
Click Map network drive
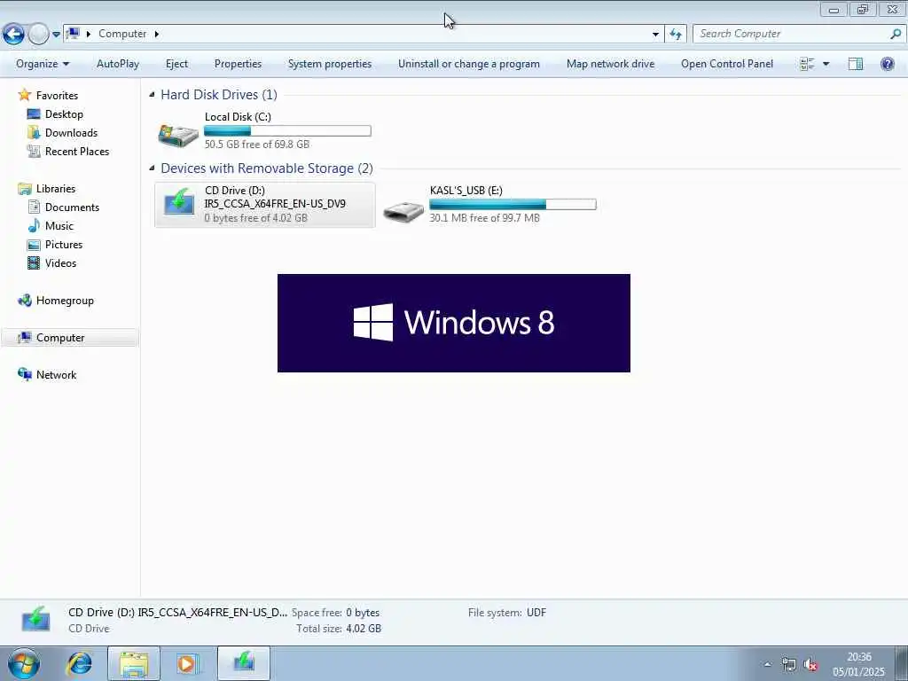610,64
